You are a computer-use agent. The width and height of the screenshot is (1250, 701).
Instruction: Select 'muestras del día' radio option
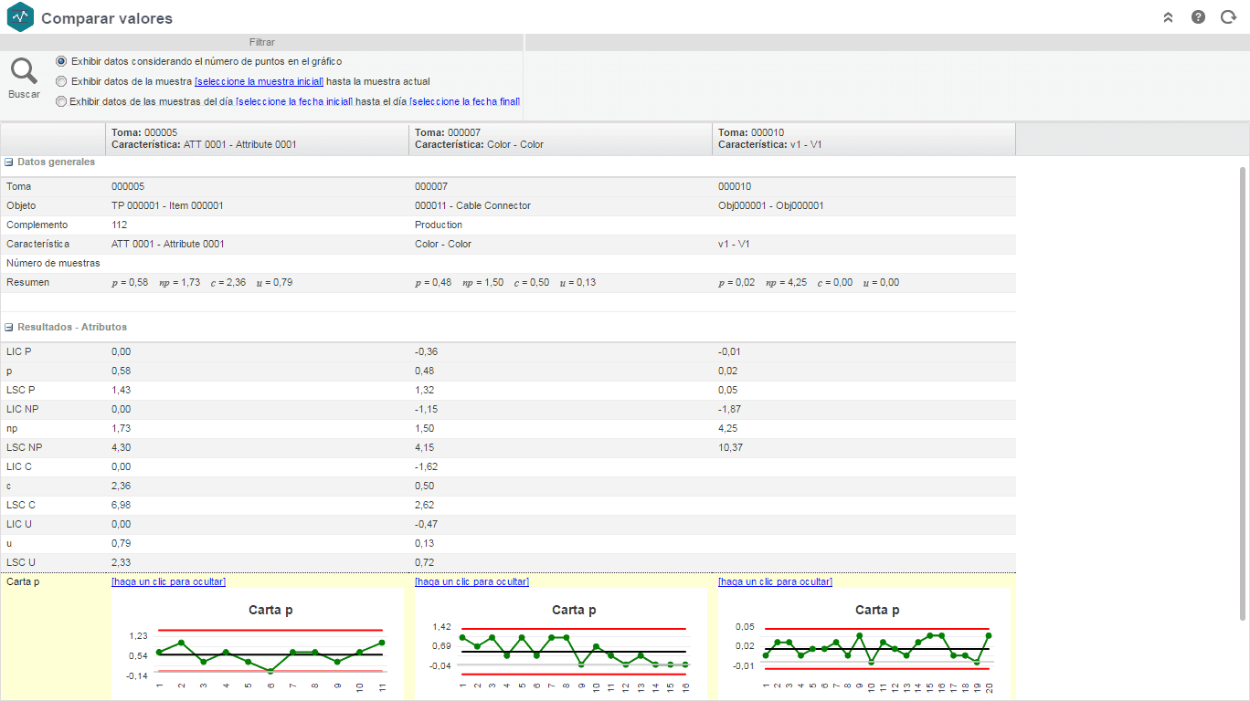click(x=61, y=101)
